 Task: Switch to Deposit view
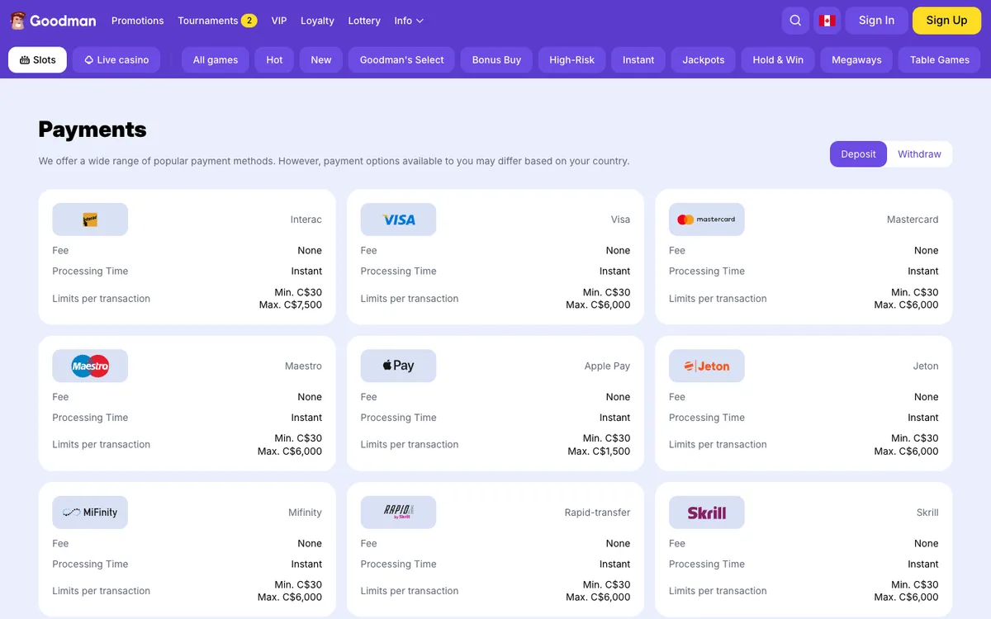point(858,154)
